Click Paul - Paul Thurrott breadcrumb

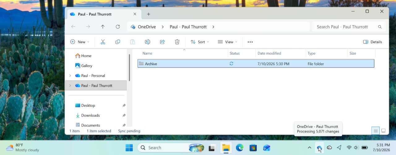pos(188,27)
